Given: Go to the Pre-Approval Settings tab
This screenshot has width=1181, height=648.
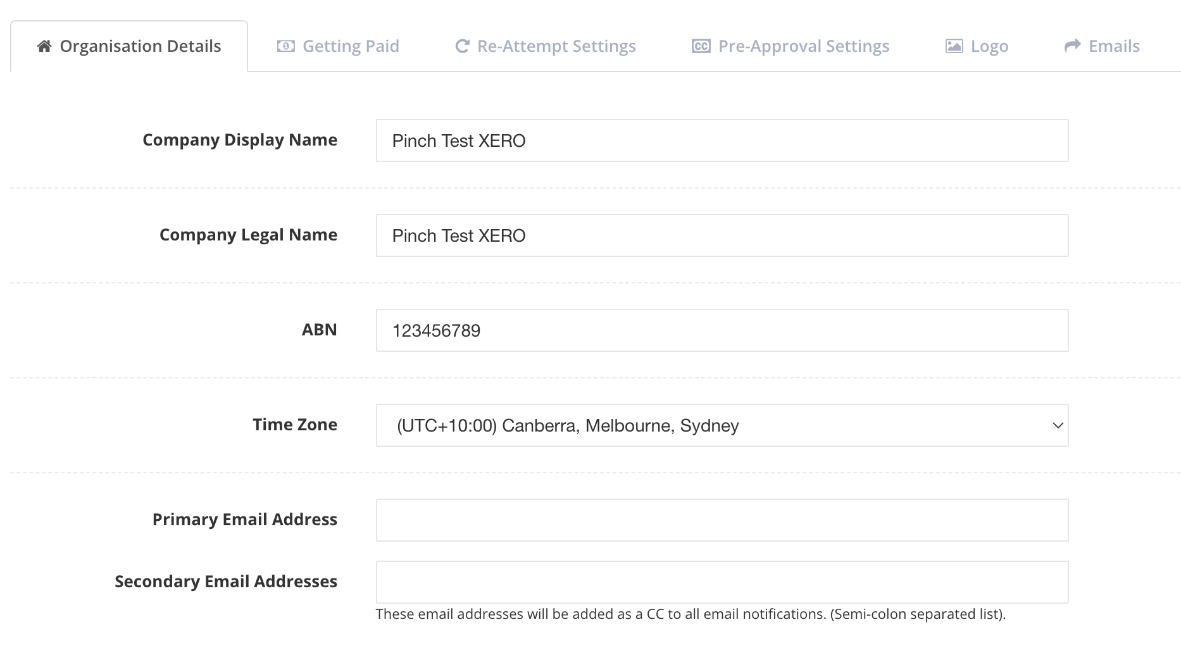Looking at the screenshot, I should (790, 46).
